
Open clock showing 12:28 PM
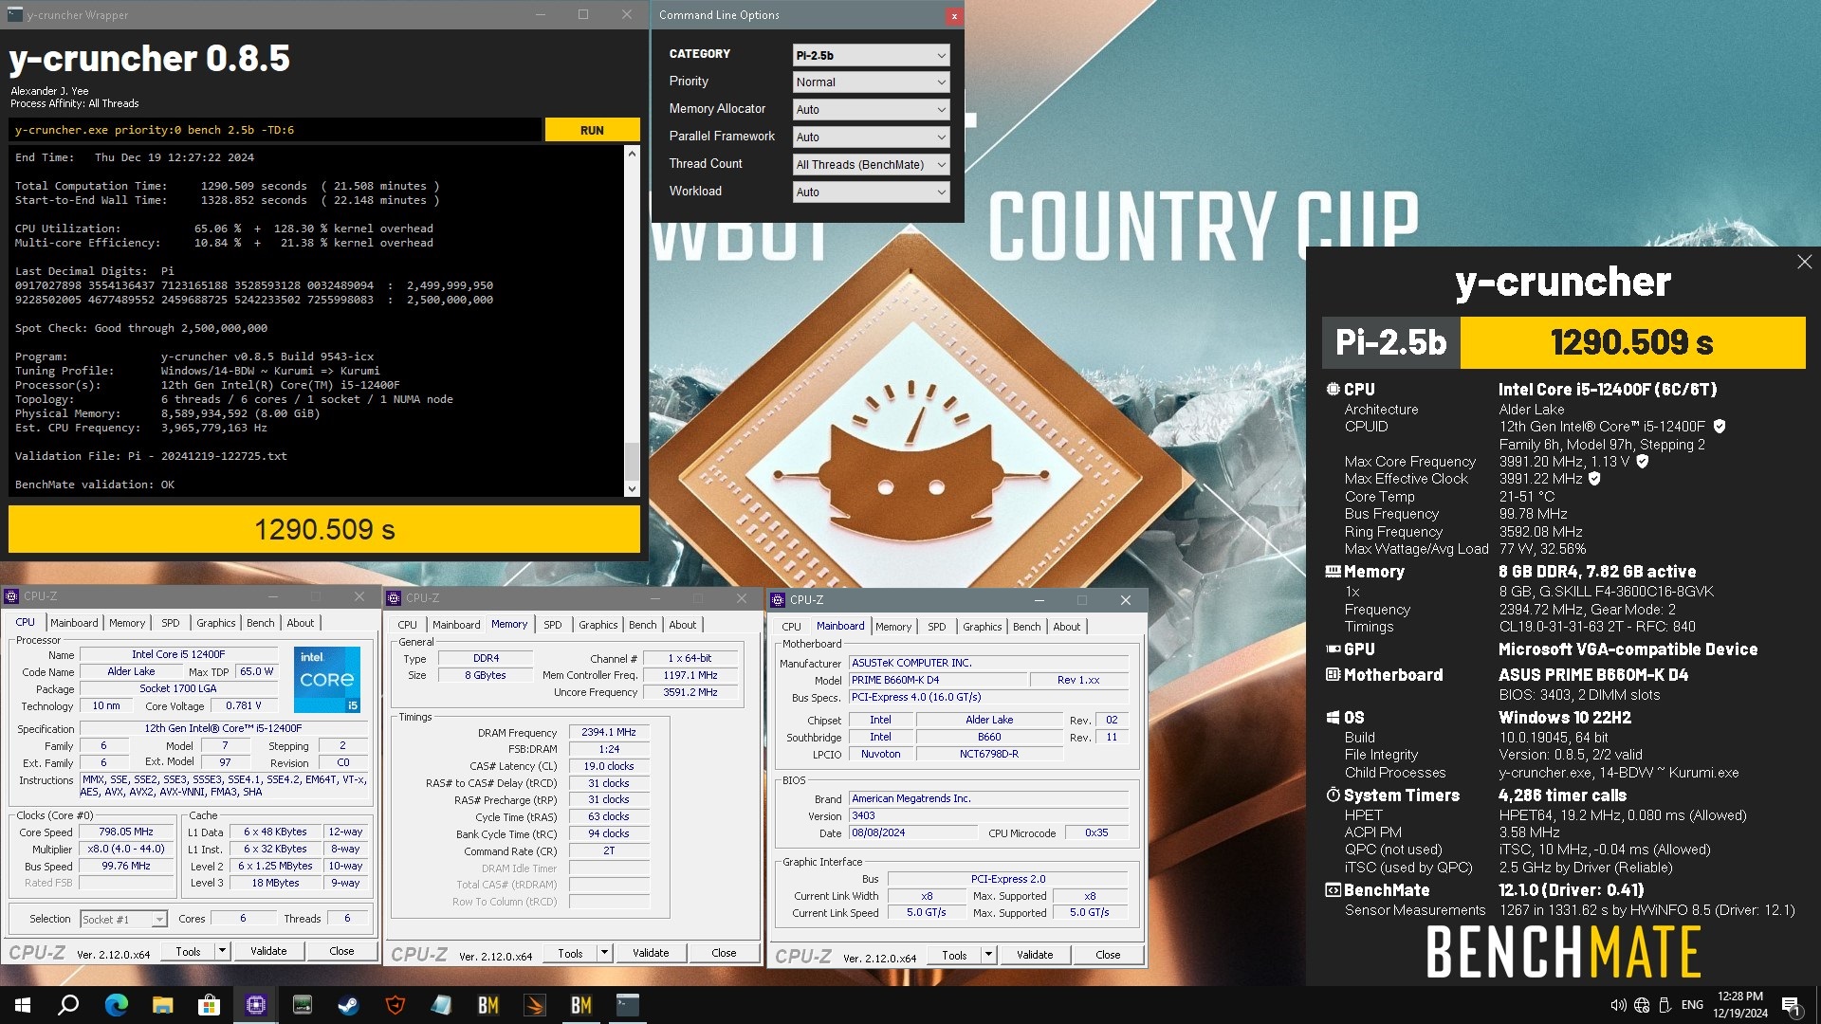pyautogui.click(x=1740, y=1005)
